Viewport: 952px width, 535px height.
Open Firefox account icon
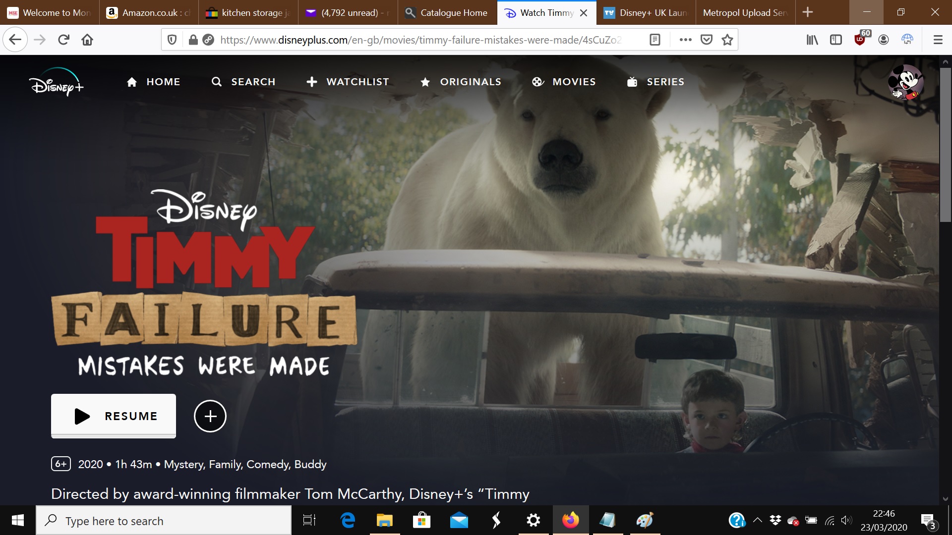coord(884,40)
